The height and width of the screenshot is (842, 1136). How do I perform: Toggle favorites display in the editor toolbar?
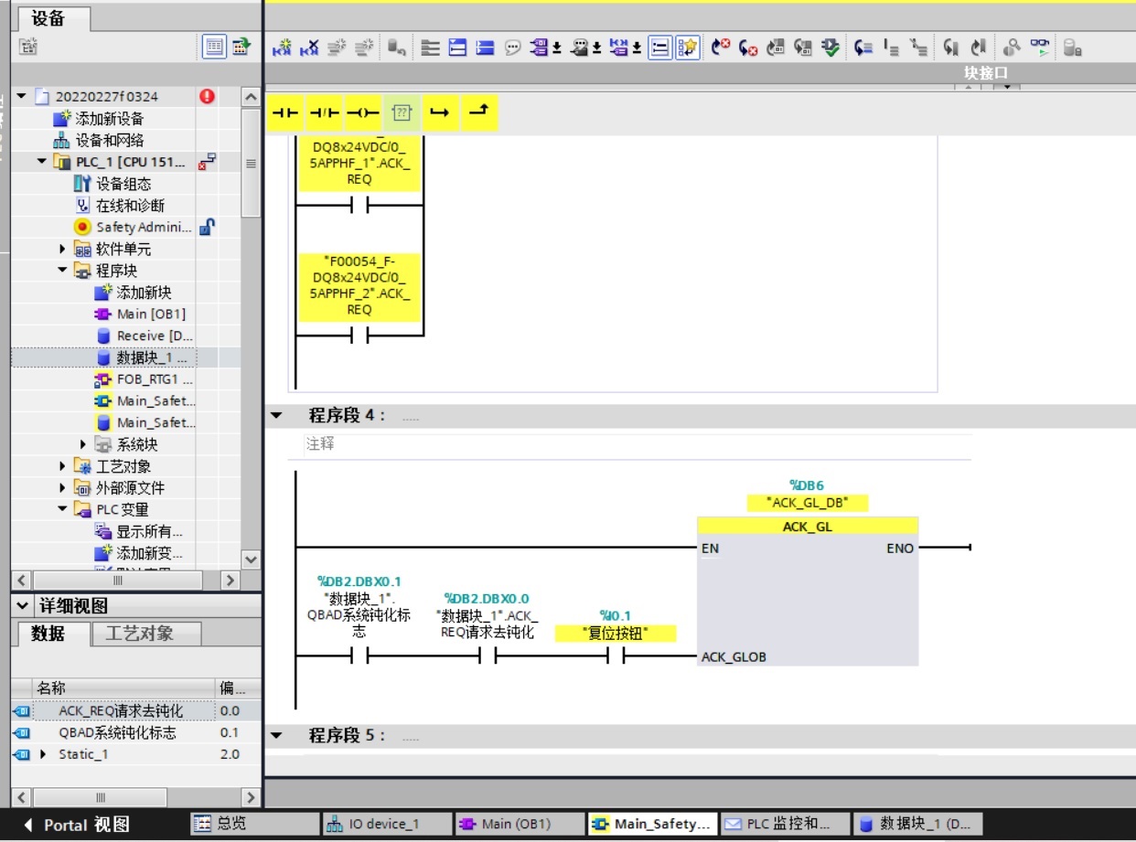tap(688, 48)
